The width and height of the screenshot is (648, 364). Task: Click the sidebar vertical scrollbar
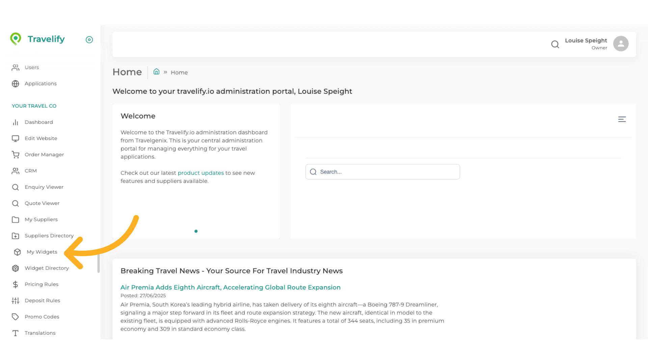click(99, 264)
